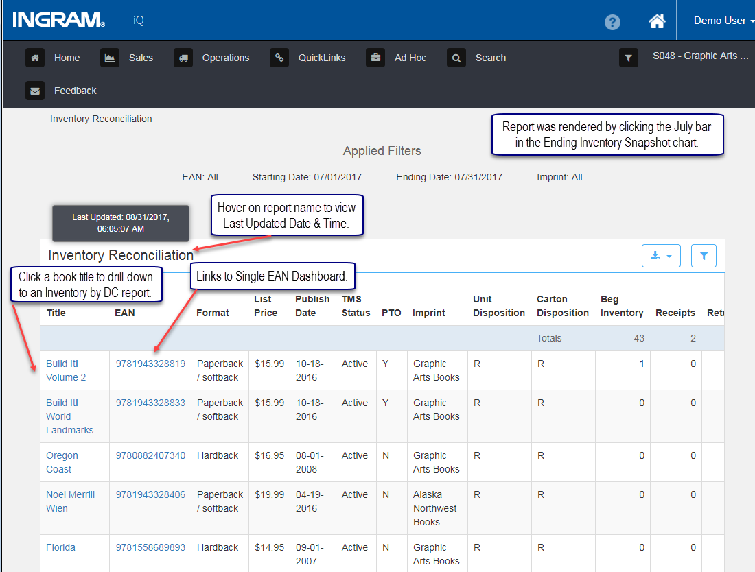The image size is (755, 572).
Task: Go to the Home menu item
Action: (x=67, y=58)
